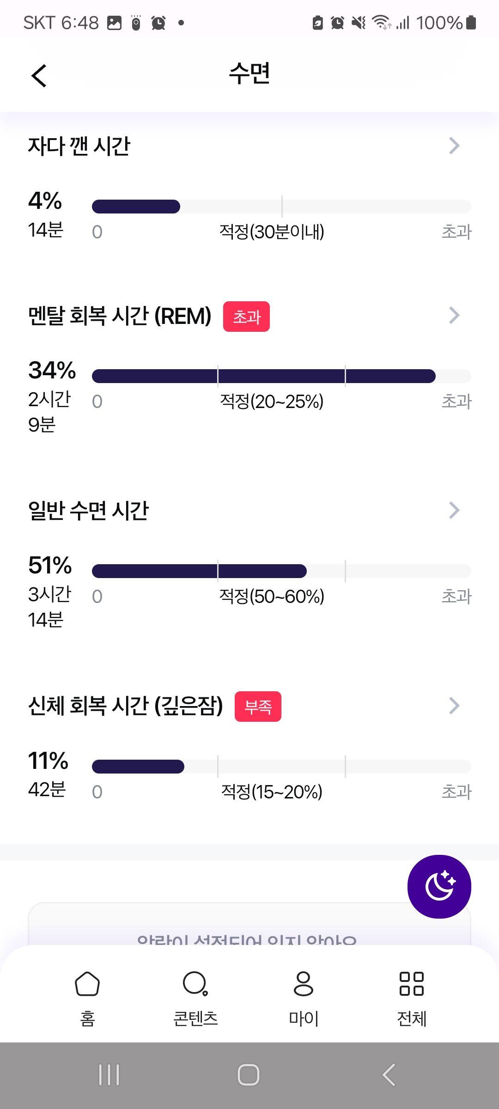
Task: Tap the red 초과 badge
Action: coord(246,317)
